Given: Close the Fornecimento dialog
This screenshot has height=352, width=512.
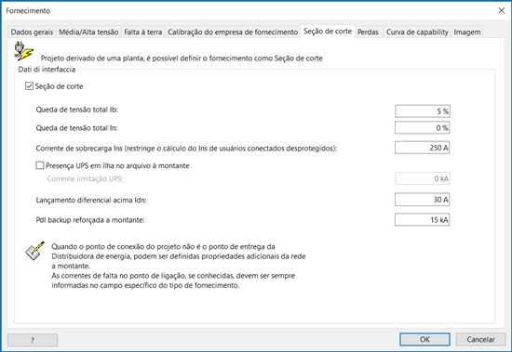Looking at the screenshot, I should pos(501,10).
